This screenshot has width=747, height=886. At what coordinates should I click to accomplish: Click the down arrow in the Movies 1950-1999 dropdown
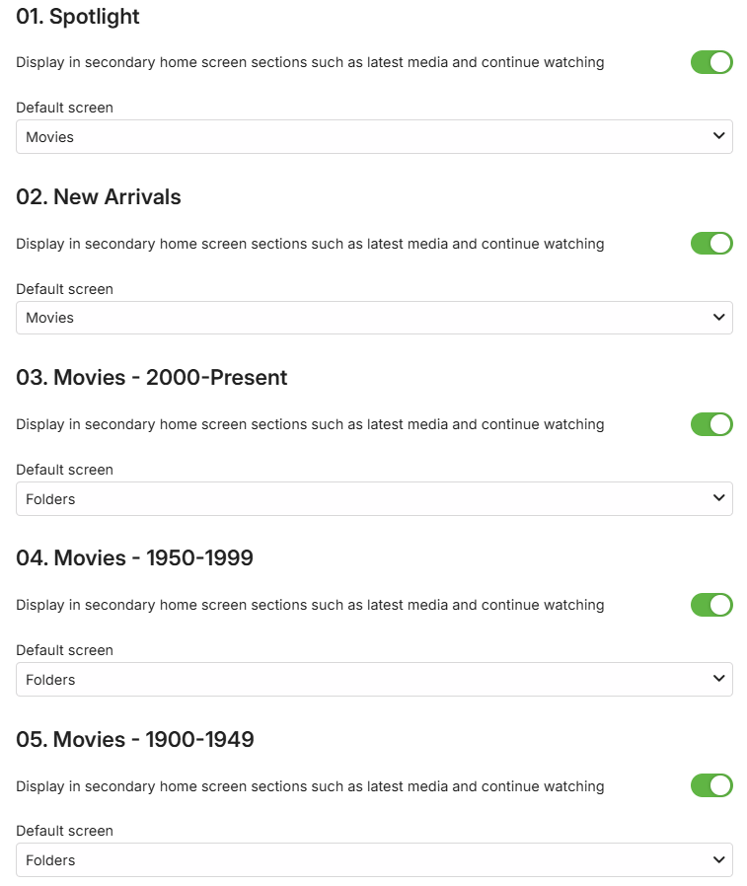point(718,679)
